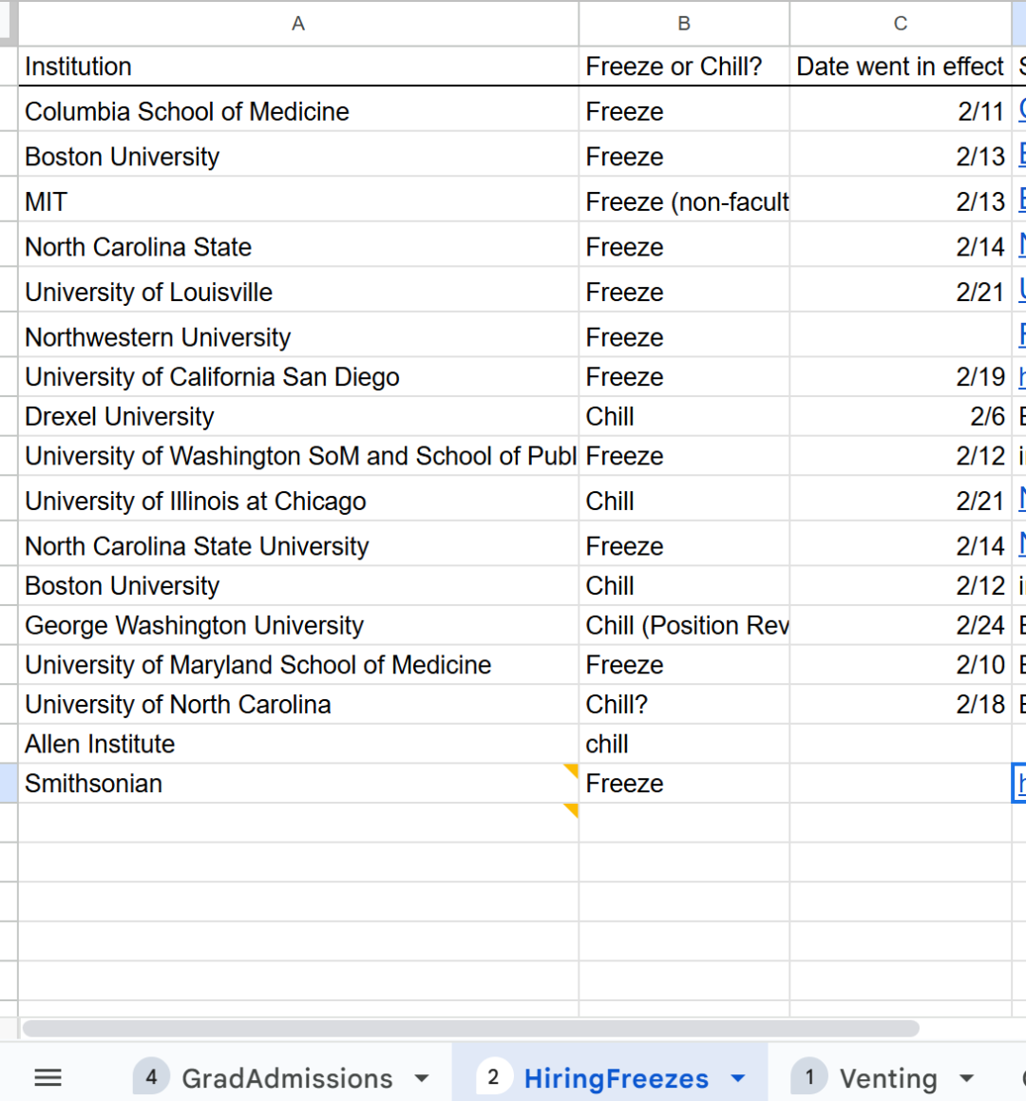Select 2/12 date for University of Washington
The height and width of the screenshot is (1101, 1026).
pos(901,456)
